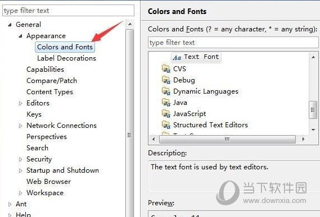
Task: Click the Aa icon beside Text Font
Action: click(177, 58)
